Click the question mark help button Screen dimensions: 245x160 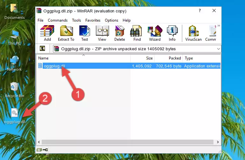point(200,10)
